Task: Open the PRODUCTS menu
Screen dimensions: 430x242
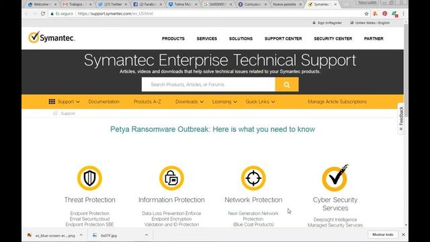Action: (x=173, y=39)
